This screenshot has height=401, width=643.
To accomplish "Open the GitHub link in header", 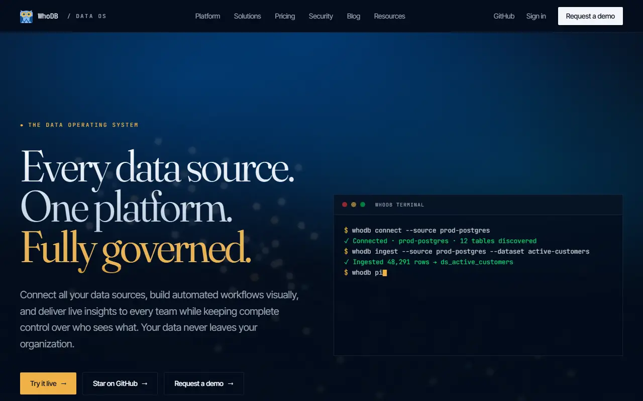I will [504, 16].
